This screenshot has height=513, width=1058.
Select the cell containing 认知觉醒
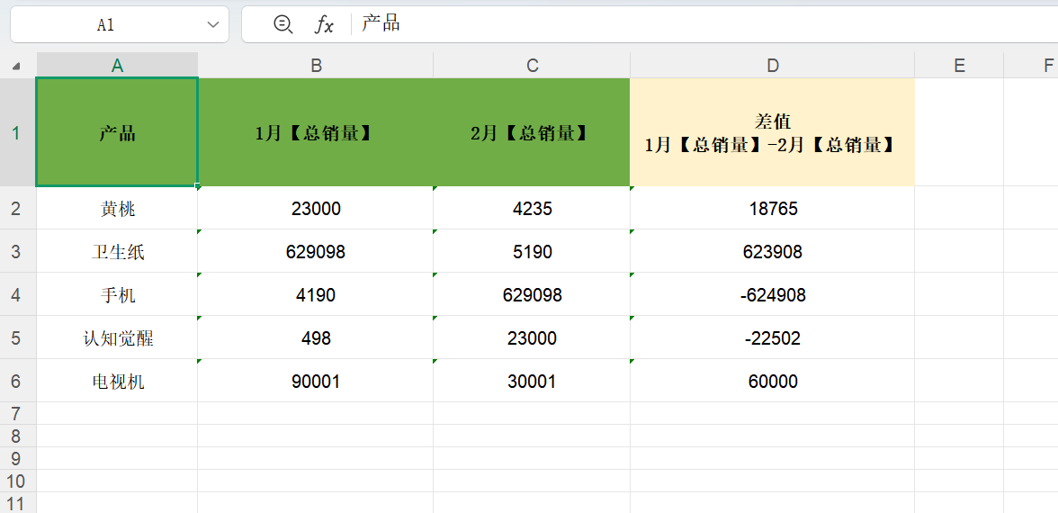click(x=117, y=338)
